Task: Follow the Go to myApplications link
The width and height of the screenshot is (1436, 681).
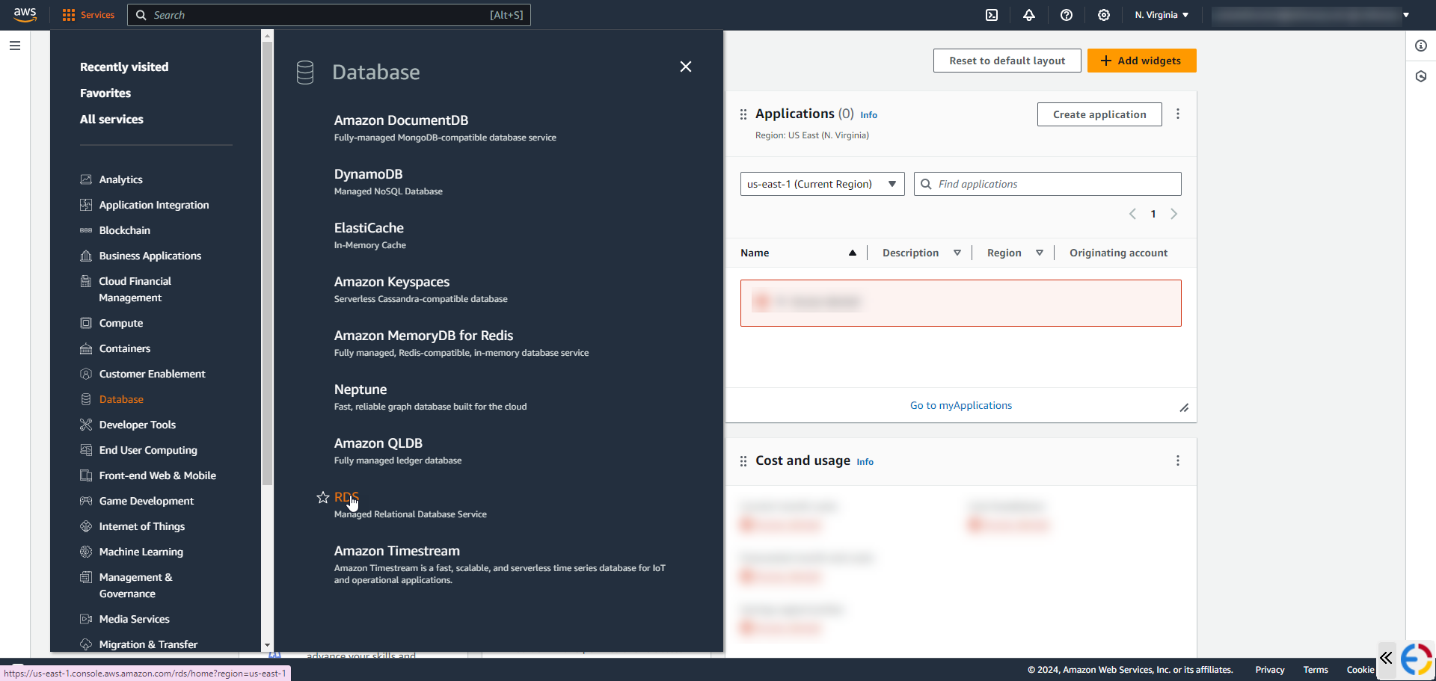Action: [x=960, y=405]
